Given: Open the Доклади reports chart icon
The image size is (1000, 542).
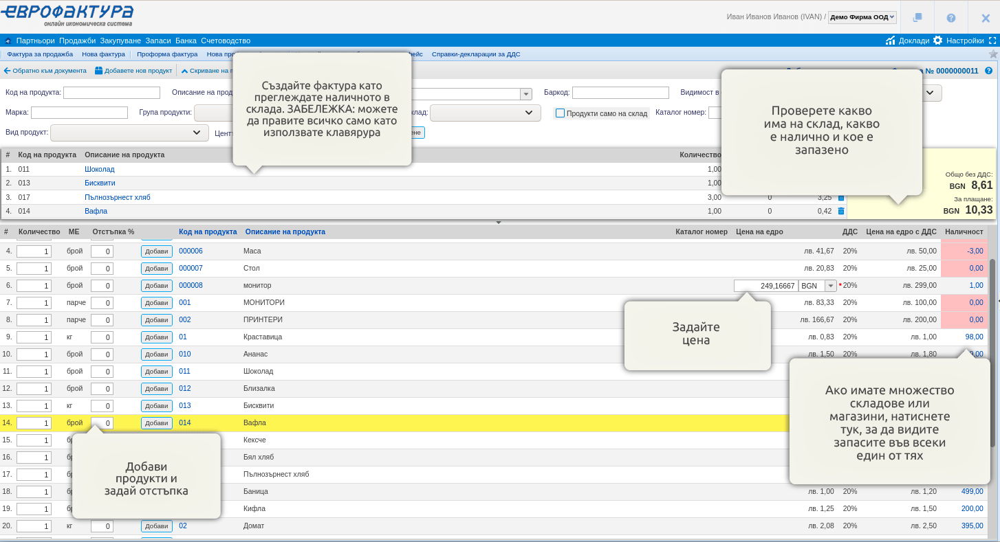Looking at the screenshot, I should (x=891, y=41).
